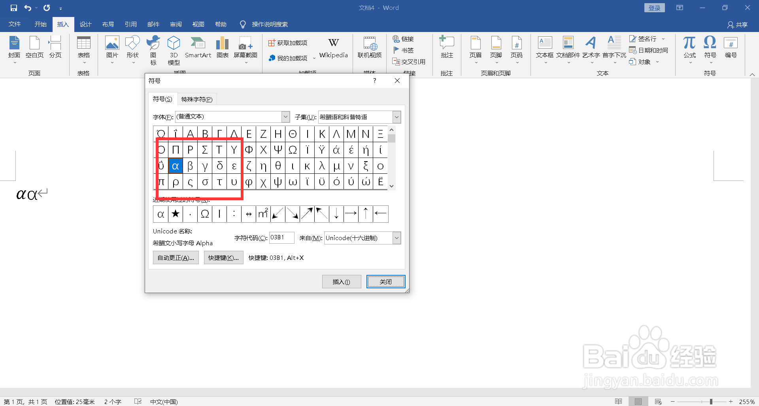Collapse the ribbon with the chevron
Image resolution: width=759 pixels, height=406 pixels.
tap(752, 74)
